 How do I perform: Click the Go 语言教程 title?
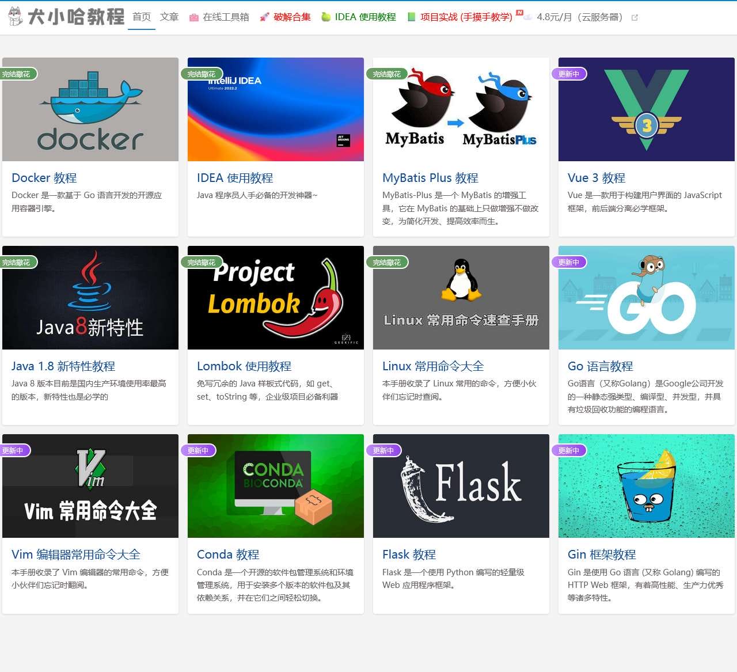click(601, 366)
